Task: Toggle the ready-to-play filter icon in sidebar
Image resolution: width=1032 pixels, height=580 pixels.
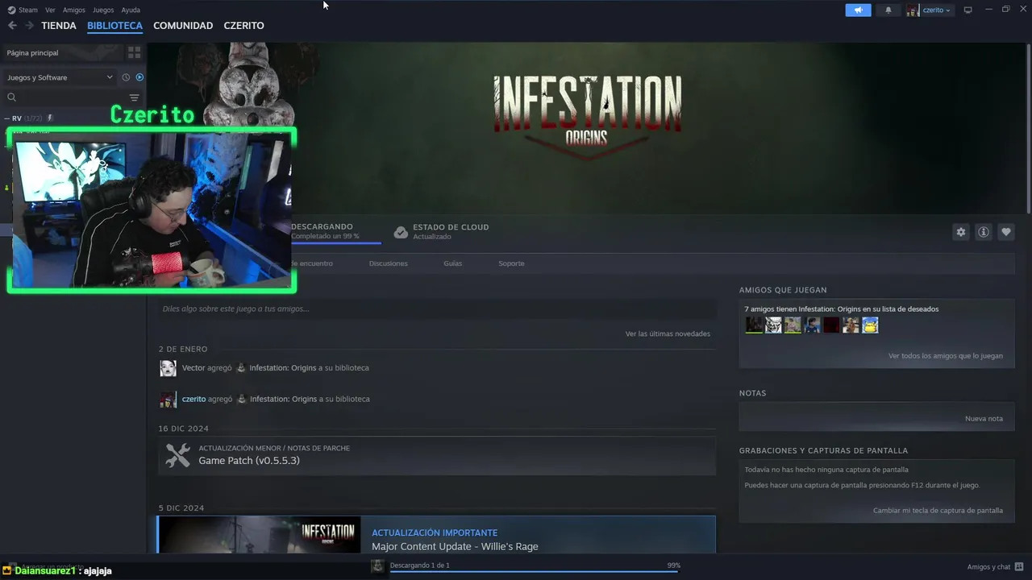Action: (139, 77)
